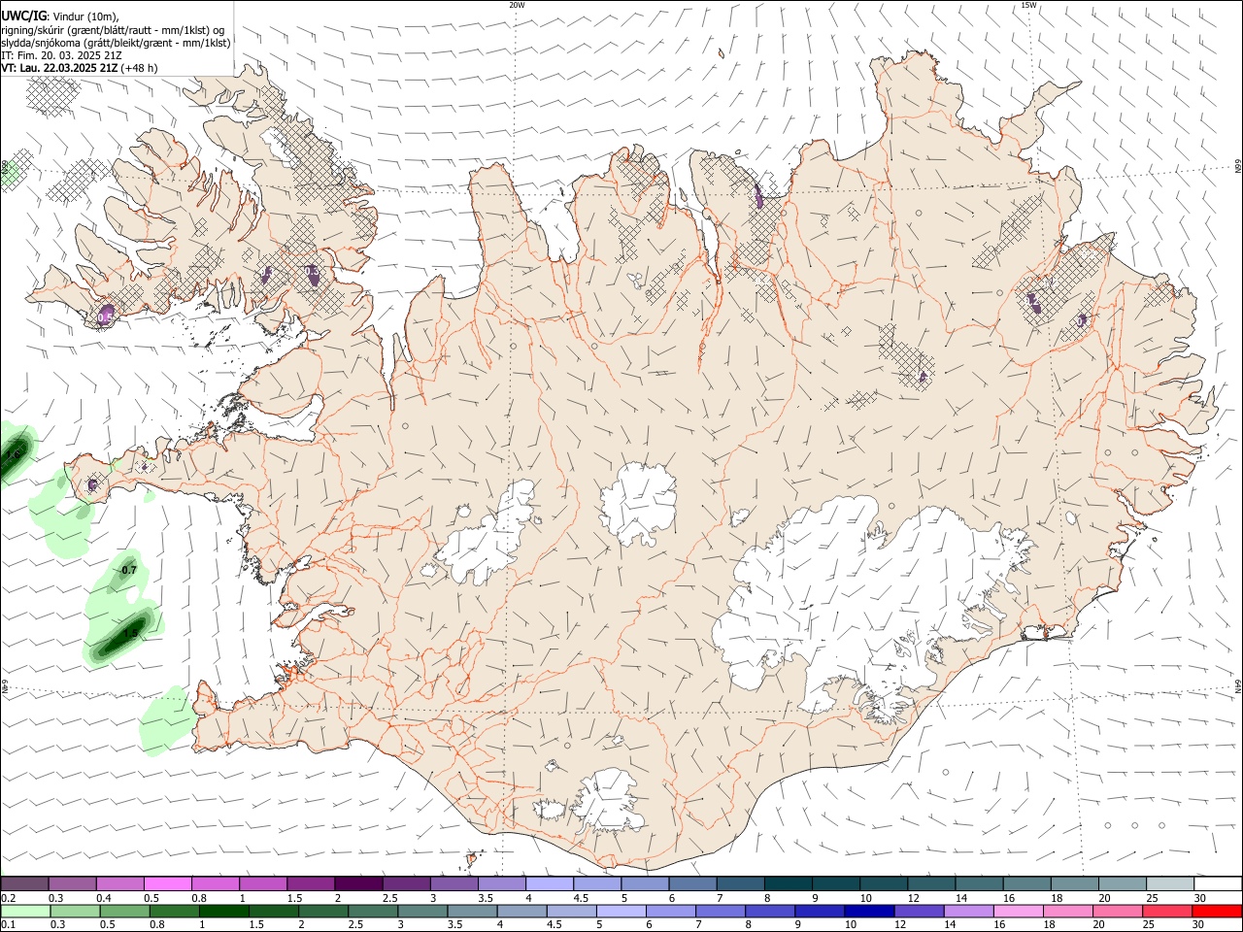Click the 15W longitude label at top

(1028, 5)
